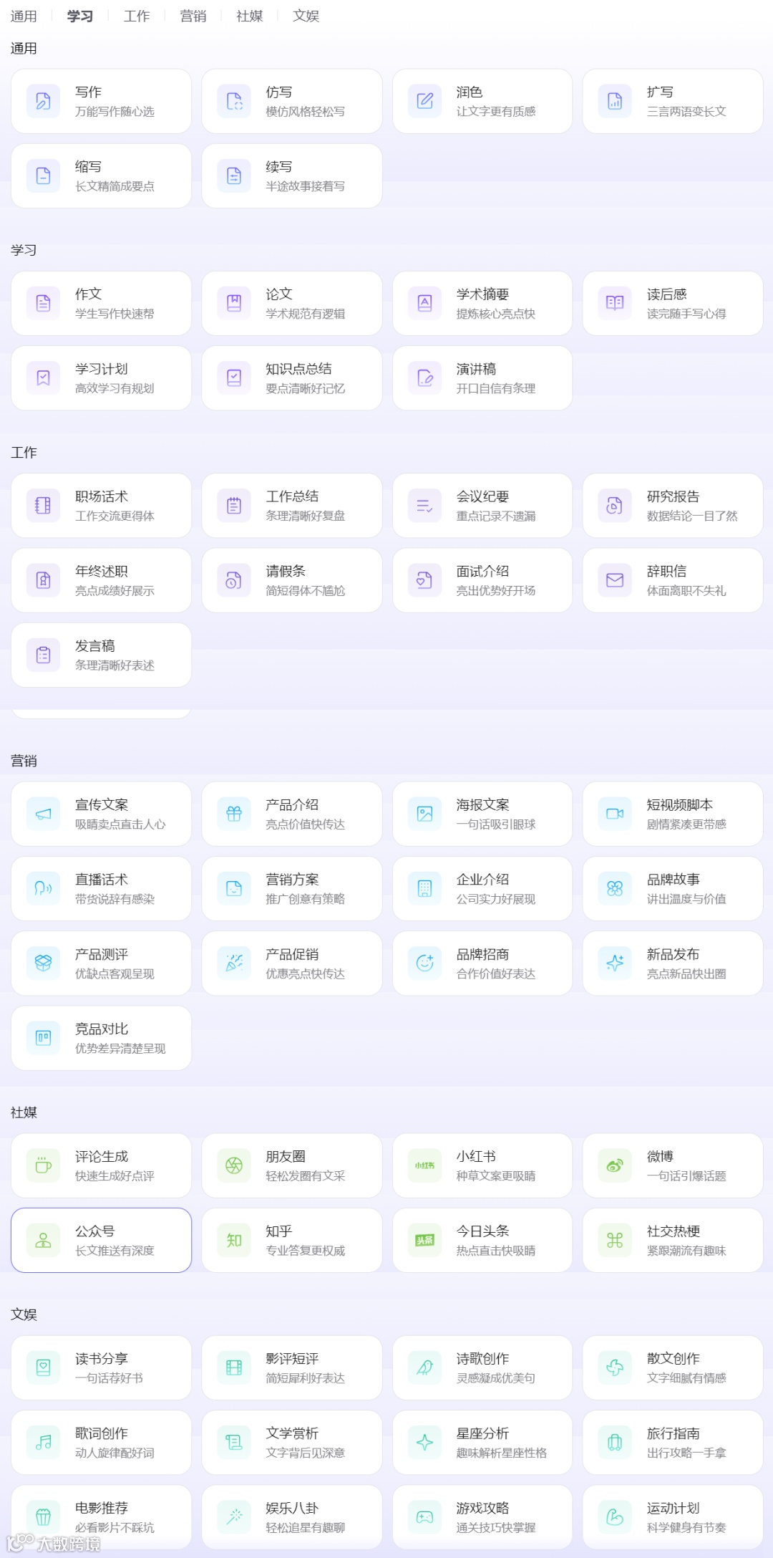Open the 工作总结 template
The image size is (773, 1558).
click(x=292, y=506)
